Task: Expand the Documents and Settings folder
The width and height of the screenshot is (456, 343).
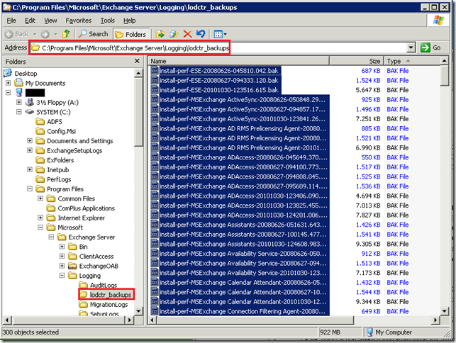Action: 30,141
